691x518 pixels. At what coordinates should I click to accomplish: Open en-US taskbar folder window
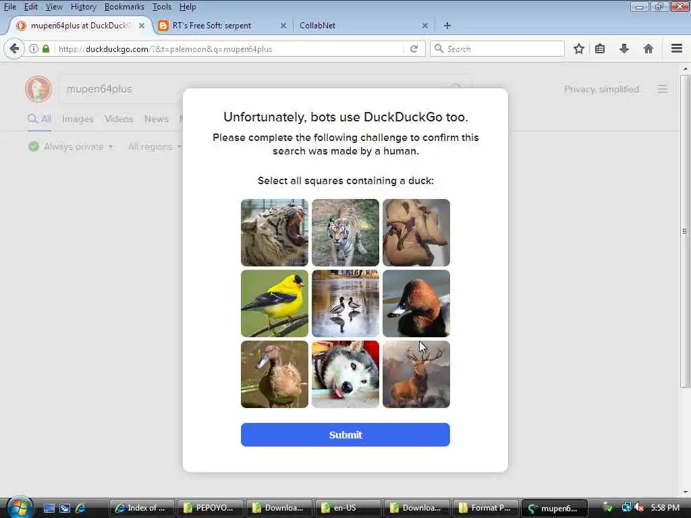pos(348,508)
